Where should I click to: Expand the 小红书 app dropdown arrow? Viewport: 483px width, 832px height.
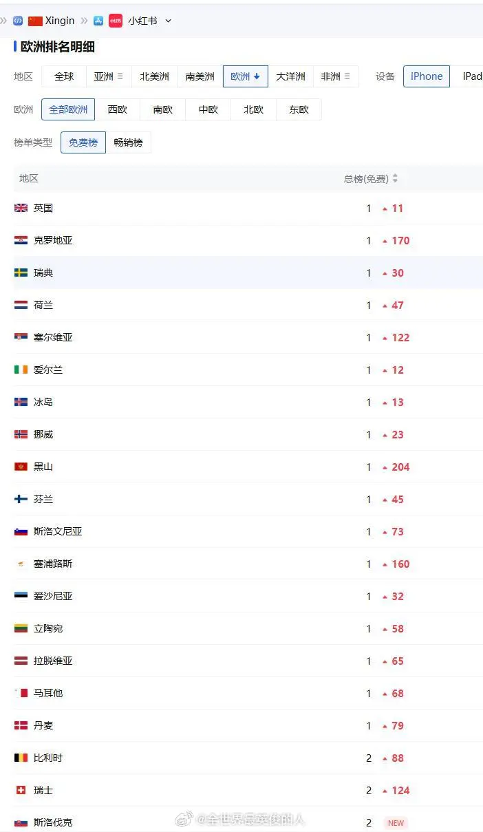(168, 21)
